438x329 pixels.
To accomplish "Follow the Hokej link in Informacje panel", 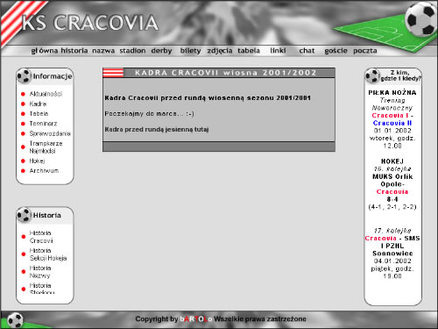I will [37, 161].
